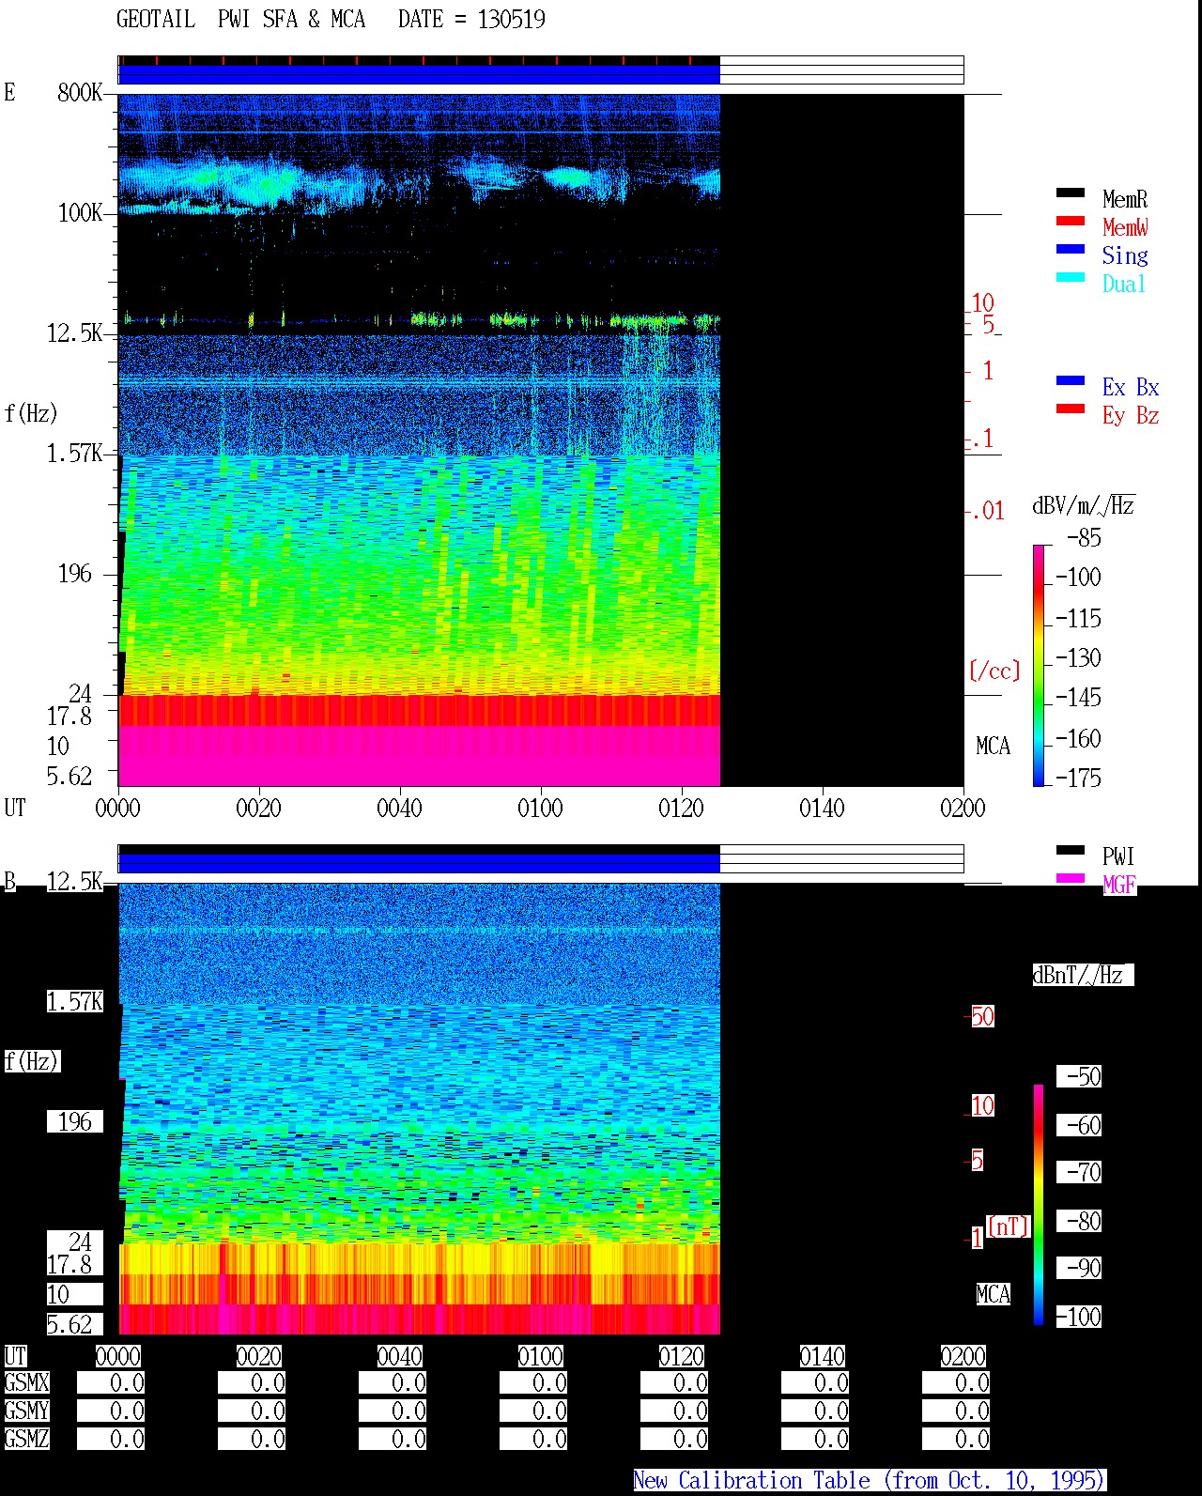Click the New Calibration Table note
The height and width of the screenshot is (1496, 1202).
click(x=870, y=1481)
